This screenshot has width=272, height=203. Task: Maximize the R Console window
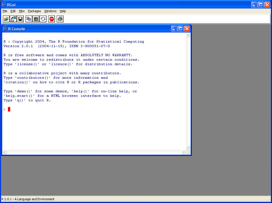coord(180,29)
